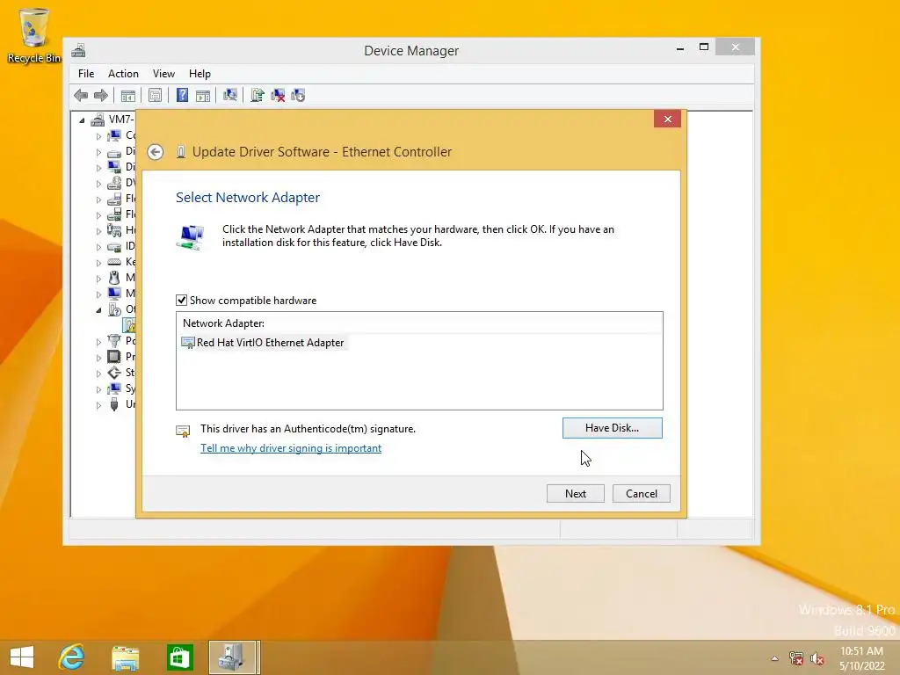Go back using the wizard's circular back arrow

point(155,152)
